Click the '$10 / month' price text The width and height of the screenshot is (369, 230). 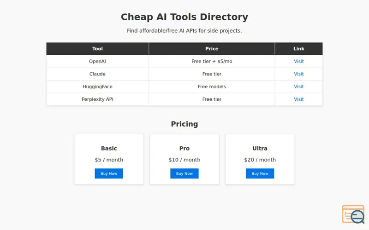pyautogui.click(x=184, y=160)
